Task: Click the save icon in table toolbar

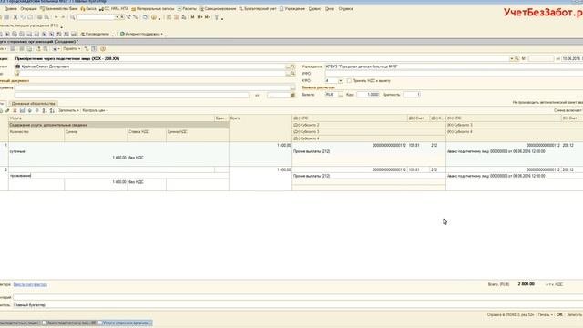Action: 22,110
